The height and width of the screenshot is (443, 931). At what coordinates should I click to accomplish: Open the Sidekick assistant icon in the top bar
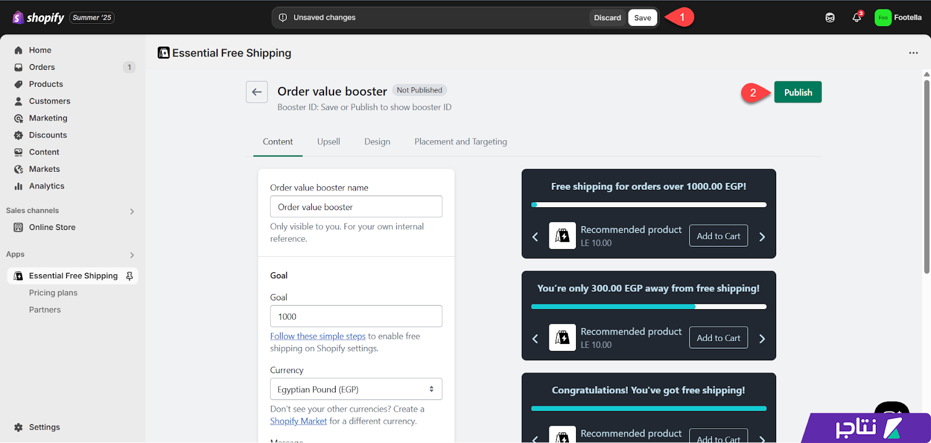click(830, 17)
